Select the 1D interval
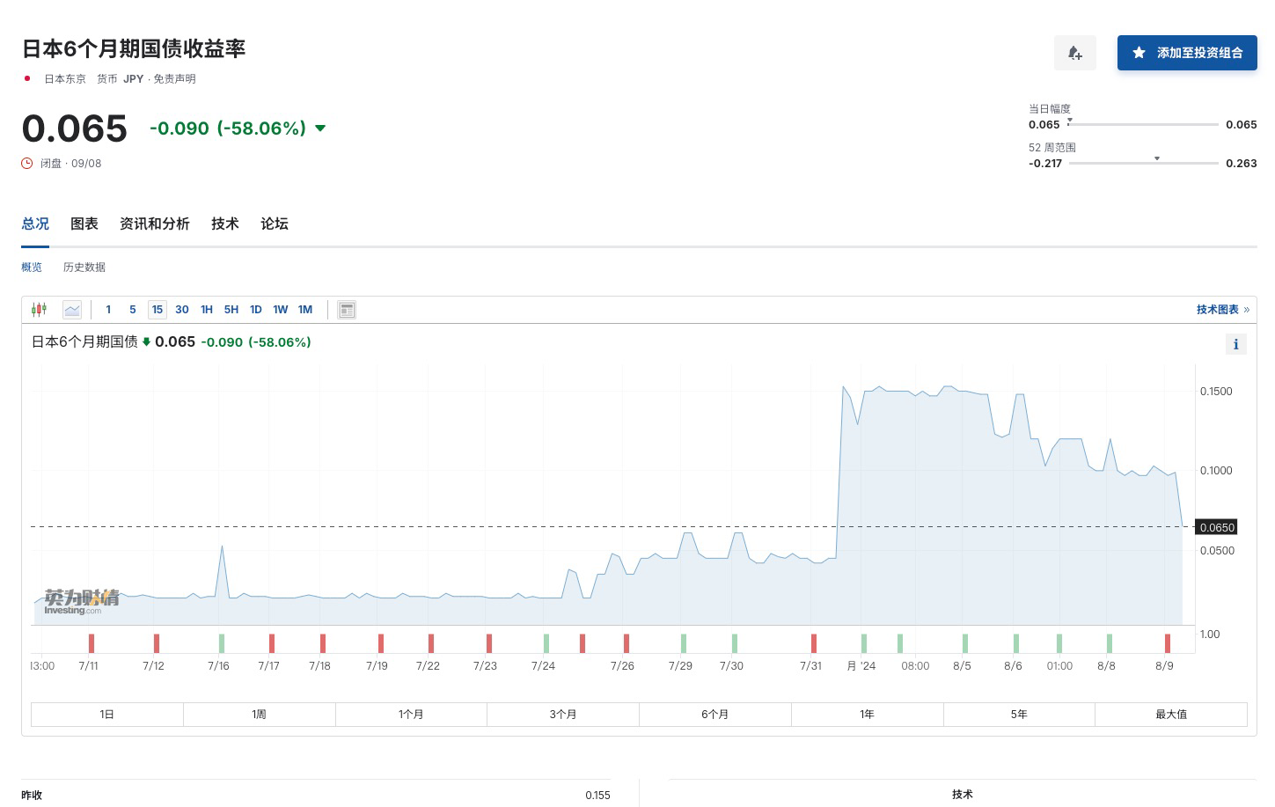The height and width of the screenshot is (807, 1275). [256, 310]
